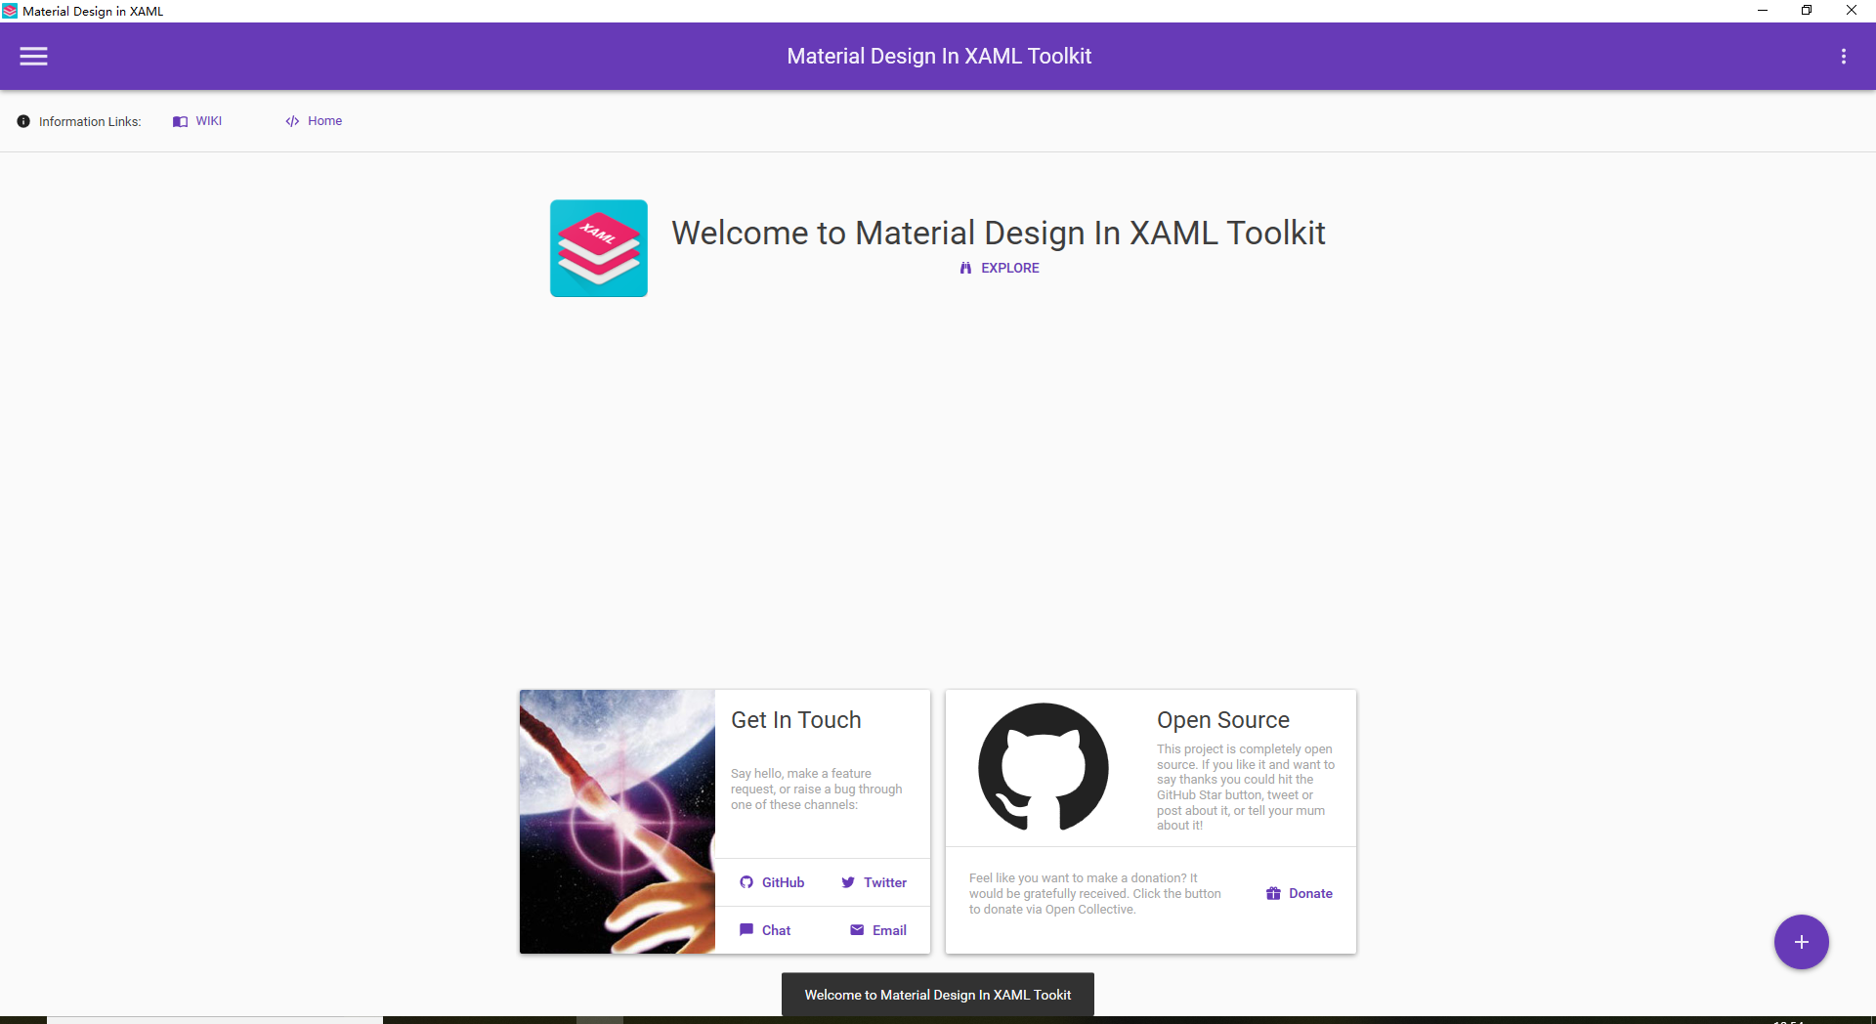
Task: Click the Welcome to Material Design heading
Action: point(999,233)
